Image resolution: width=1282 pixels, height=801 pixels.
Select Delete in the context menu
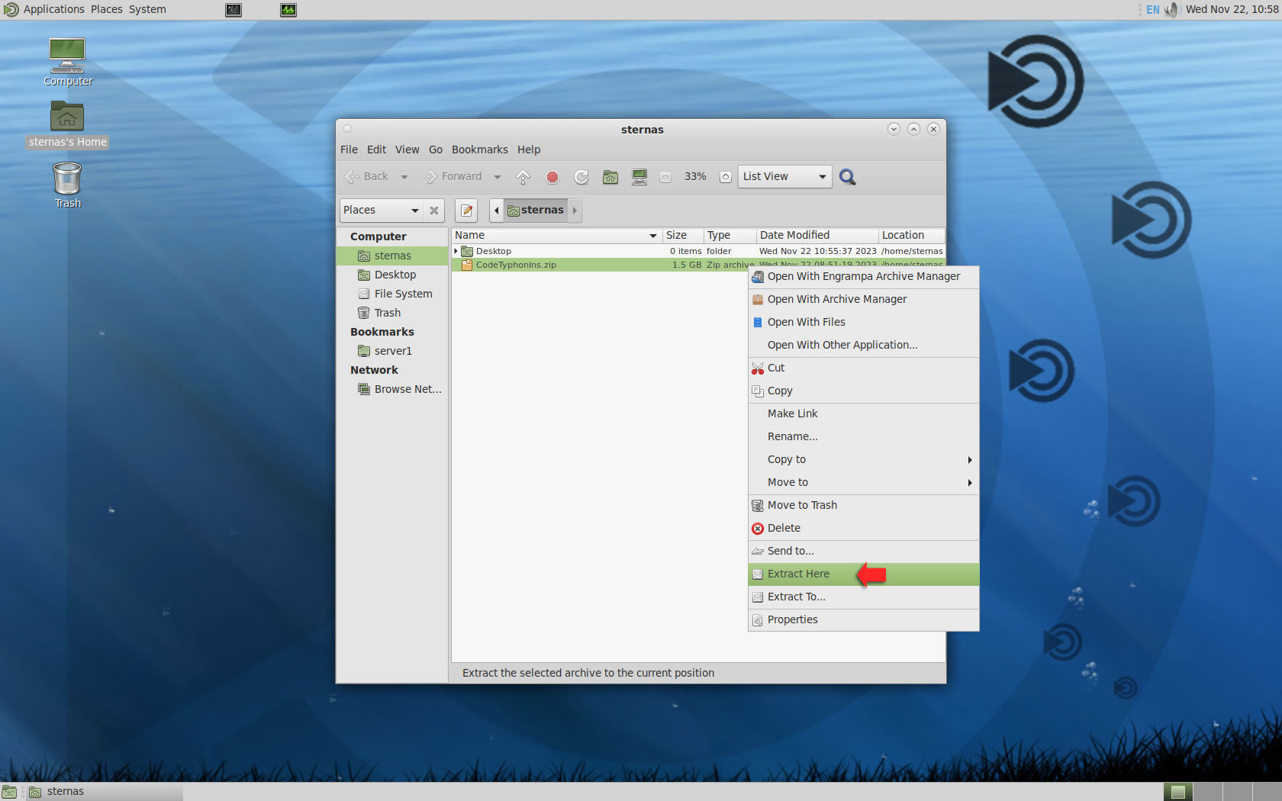point(863,528)
